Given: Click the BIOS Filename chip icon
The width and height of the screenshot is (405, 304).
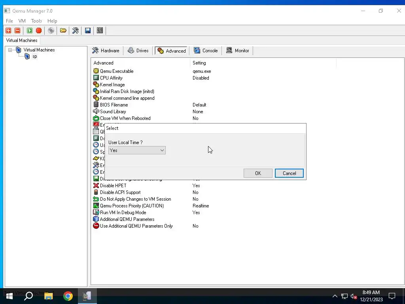Looking at the screenshot, I should [96, 104].
